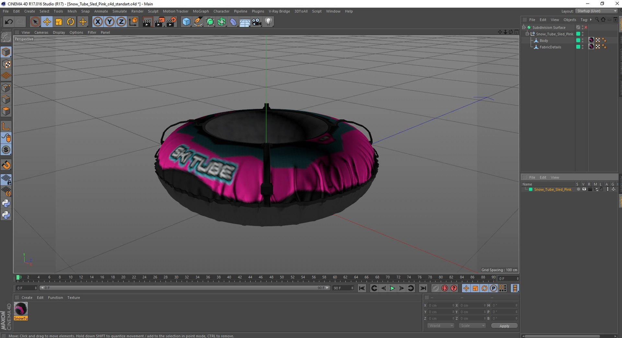622x338 pixels.
Task: Open the Objects menu in Object Manager
Action: pos(570,20)
